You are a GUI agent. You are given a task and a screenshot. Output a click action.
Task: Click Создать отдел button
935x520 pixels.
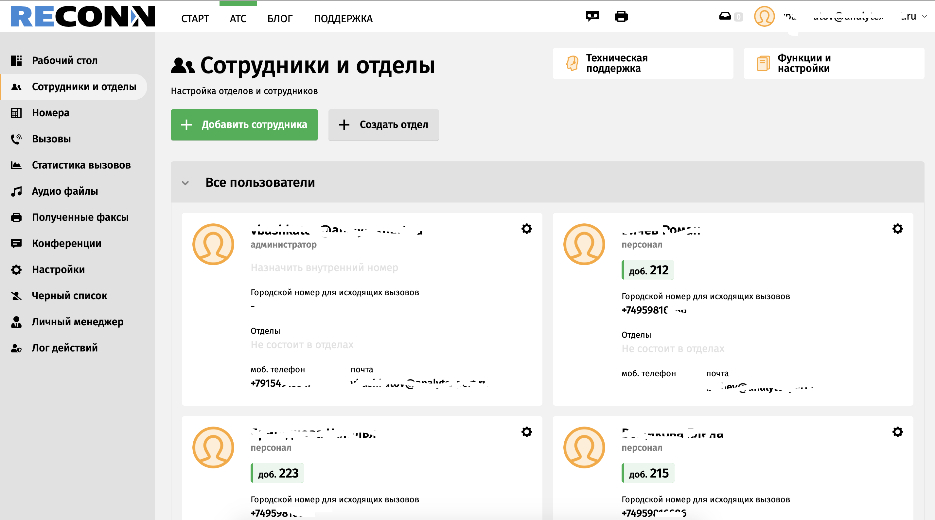pos(383,125)
